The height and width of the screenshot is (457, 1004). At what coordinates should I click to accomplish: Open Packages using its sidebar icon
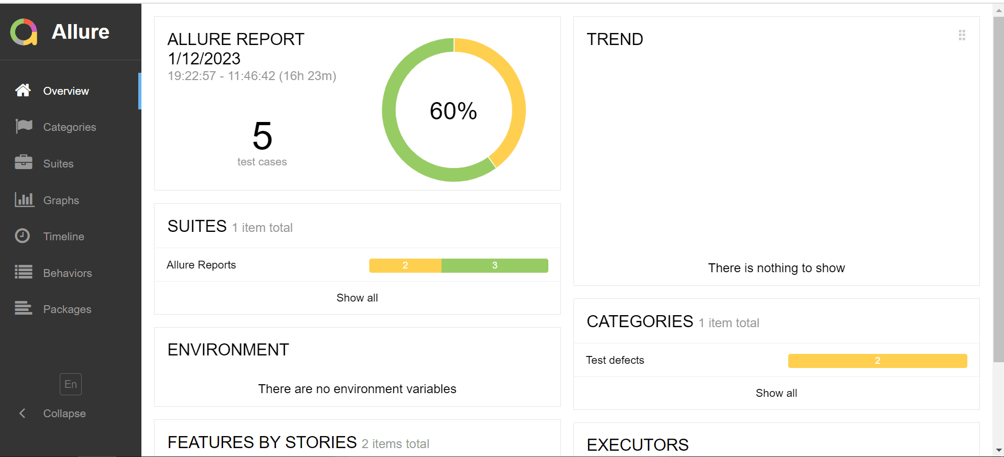(23, 309)
